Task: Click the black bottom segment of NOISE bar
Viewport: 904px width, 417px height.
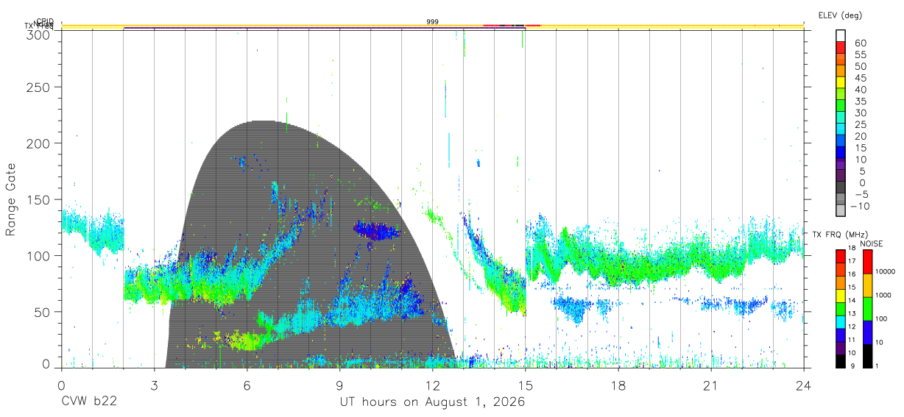Action: click(x=869, y=355)
